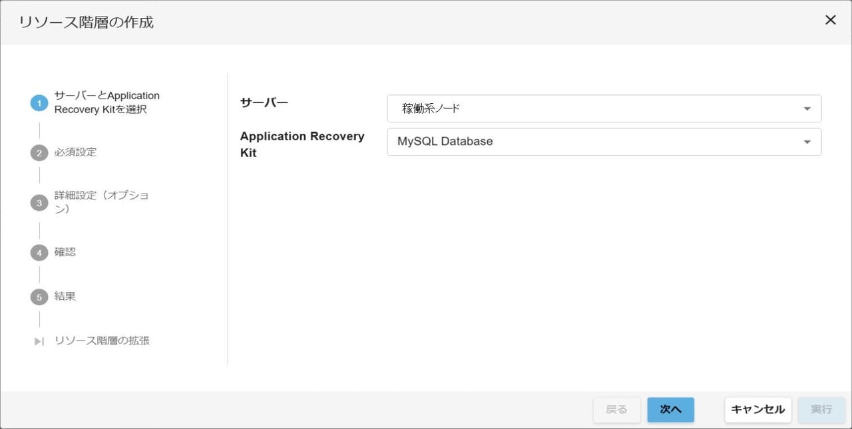Viewport: 852px width, 429px height.
Task: Click the リソース階層の作成 dialog title
Action: tap(86, 22)
